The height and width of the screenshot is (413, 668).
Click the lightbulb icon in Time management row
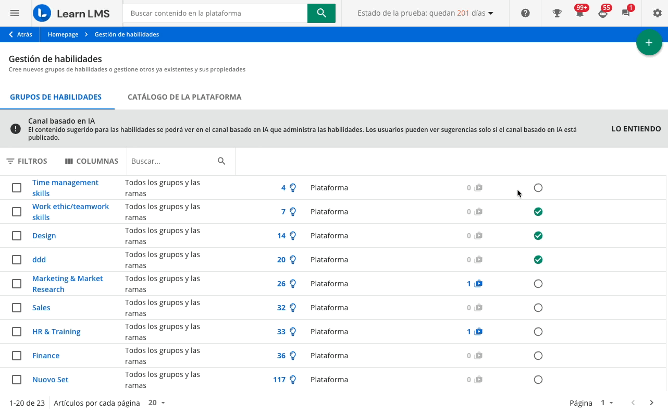click(x=293, y=188)
